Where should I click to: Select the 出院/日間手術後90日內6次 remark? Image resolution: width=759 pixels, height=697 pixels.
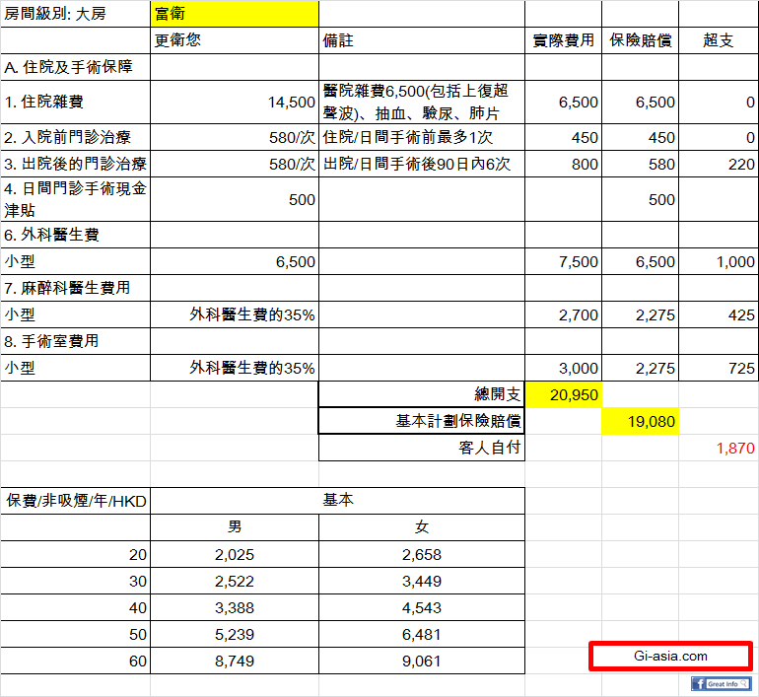[x=422, y=164]
